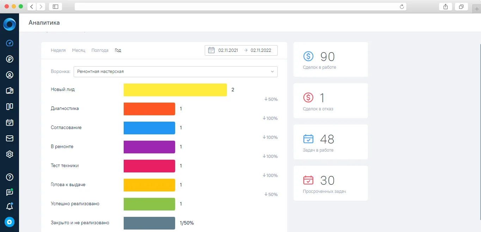Select the Полгода period tab
The width and height of the screenshot is (481, 232).
coord(100,50)
